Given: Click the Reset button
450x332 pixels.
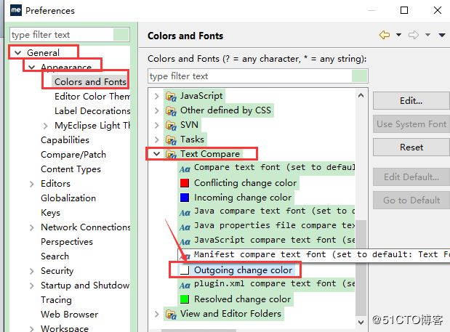Looking at the screenshot, I should (x=411, y=147).
